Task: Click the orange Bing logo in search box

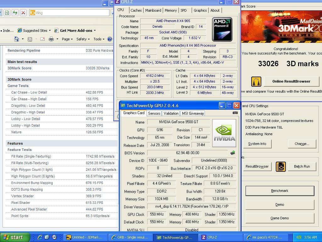Action: [32, 13]
